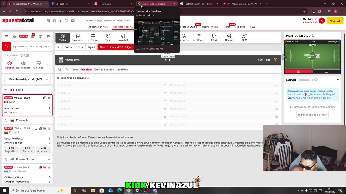This screenshot has height=194, width=346.
Task: Open Apuesta Total's X (Twitter) icon
Action: 66,21
